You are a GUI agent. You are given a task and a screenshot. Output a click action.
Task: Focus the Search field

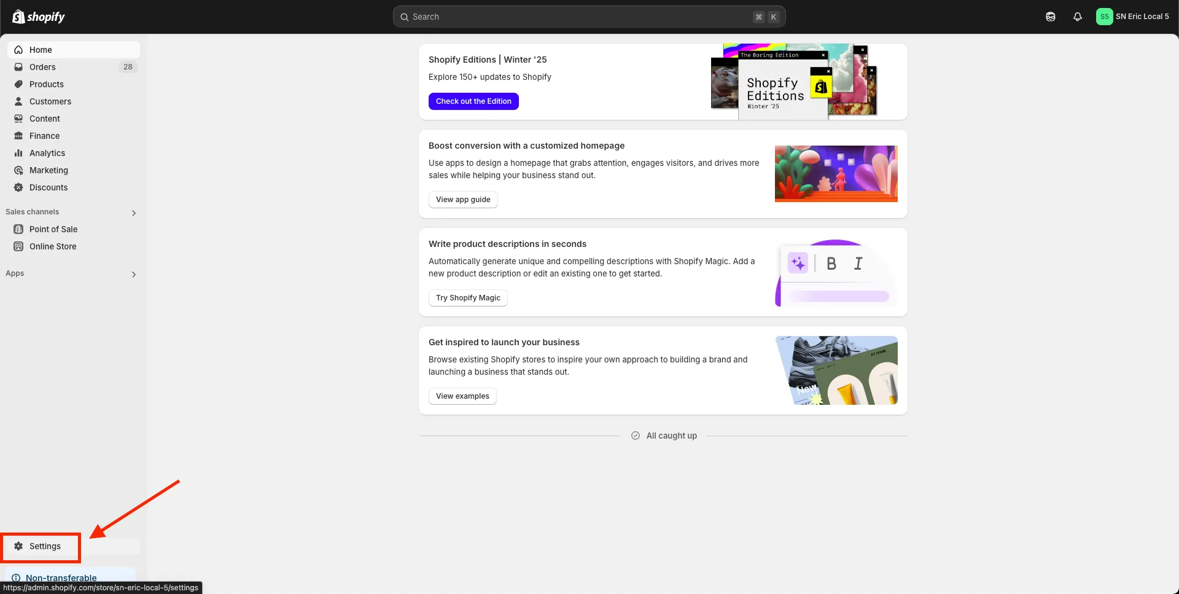coord(589,17)
